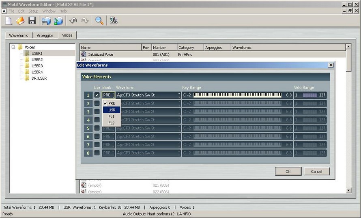Enable the Use checkbox for element 5
361x218 pixels.
(x=97, y=128)
